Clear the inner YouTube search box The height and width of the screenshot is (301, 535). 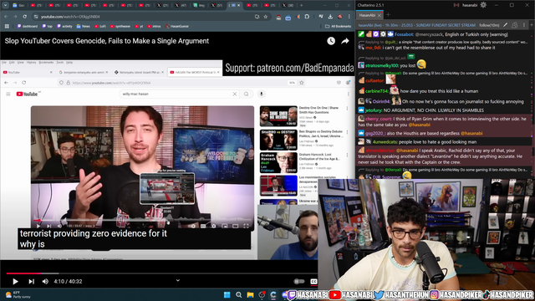coord(234,94)
